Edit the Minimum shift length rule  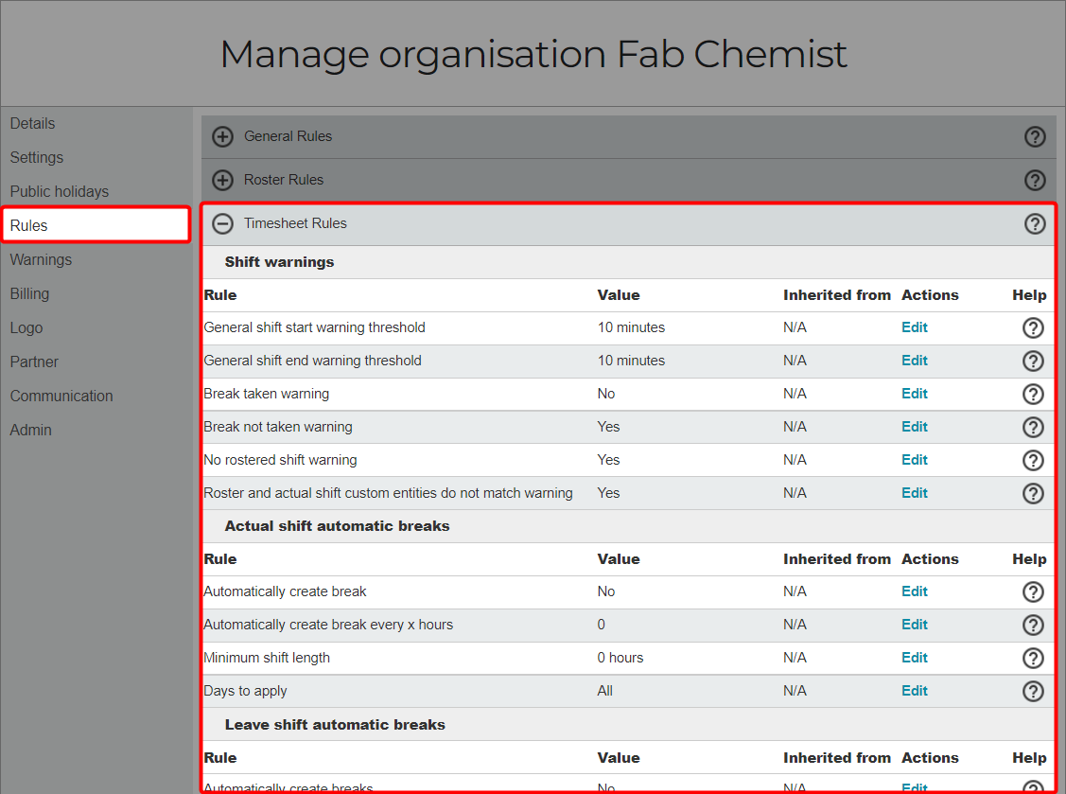tap(915, 657)
